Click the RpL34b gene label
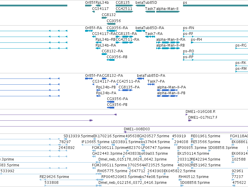The image size is (248, 187). [x=102, y=3]
